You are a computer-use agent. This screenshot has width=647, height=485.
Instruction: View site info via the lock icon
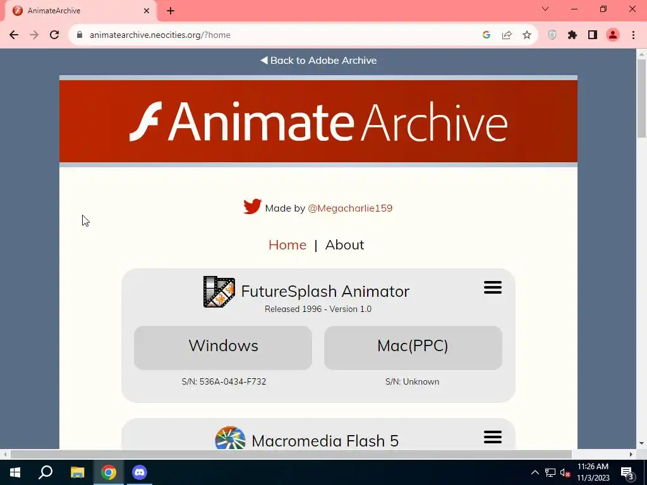click(80, 35)
